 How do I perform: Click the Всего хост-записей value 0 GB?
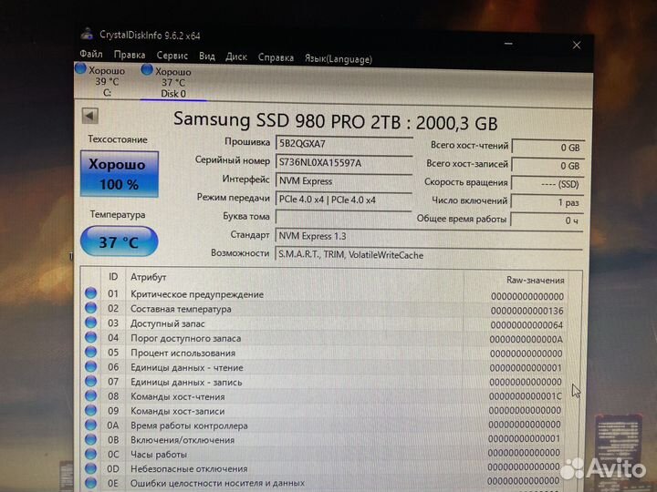pos(548,166)
